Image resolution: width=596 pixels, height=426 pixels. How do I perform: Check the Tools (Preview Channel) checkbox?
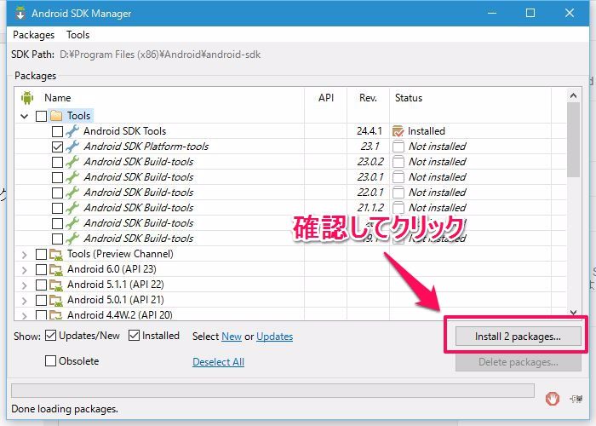(41, 254)
